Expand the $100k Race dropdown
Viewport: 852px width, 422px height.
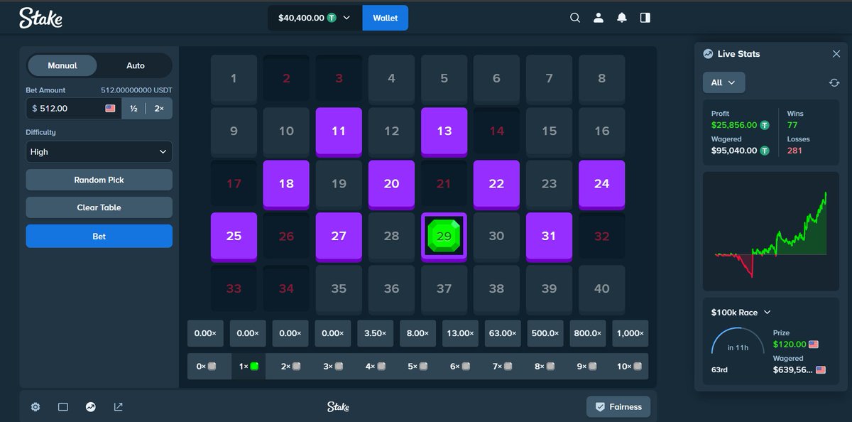(x=741, y=313)
